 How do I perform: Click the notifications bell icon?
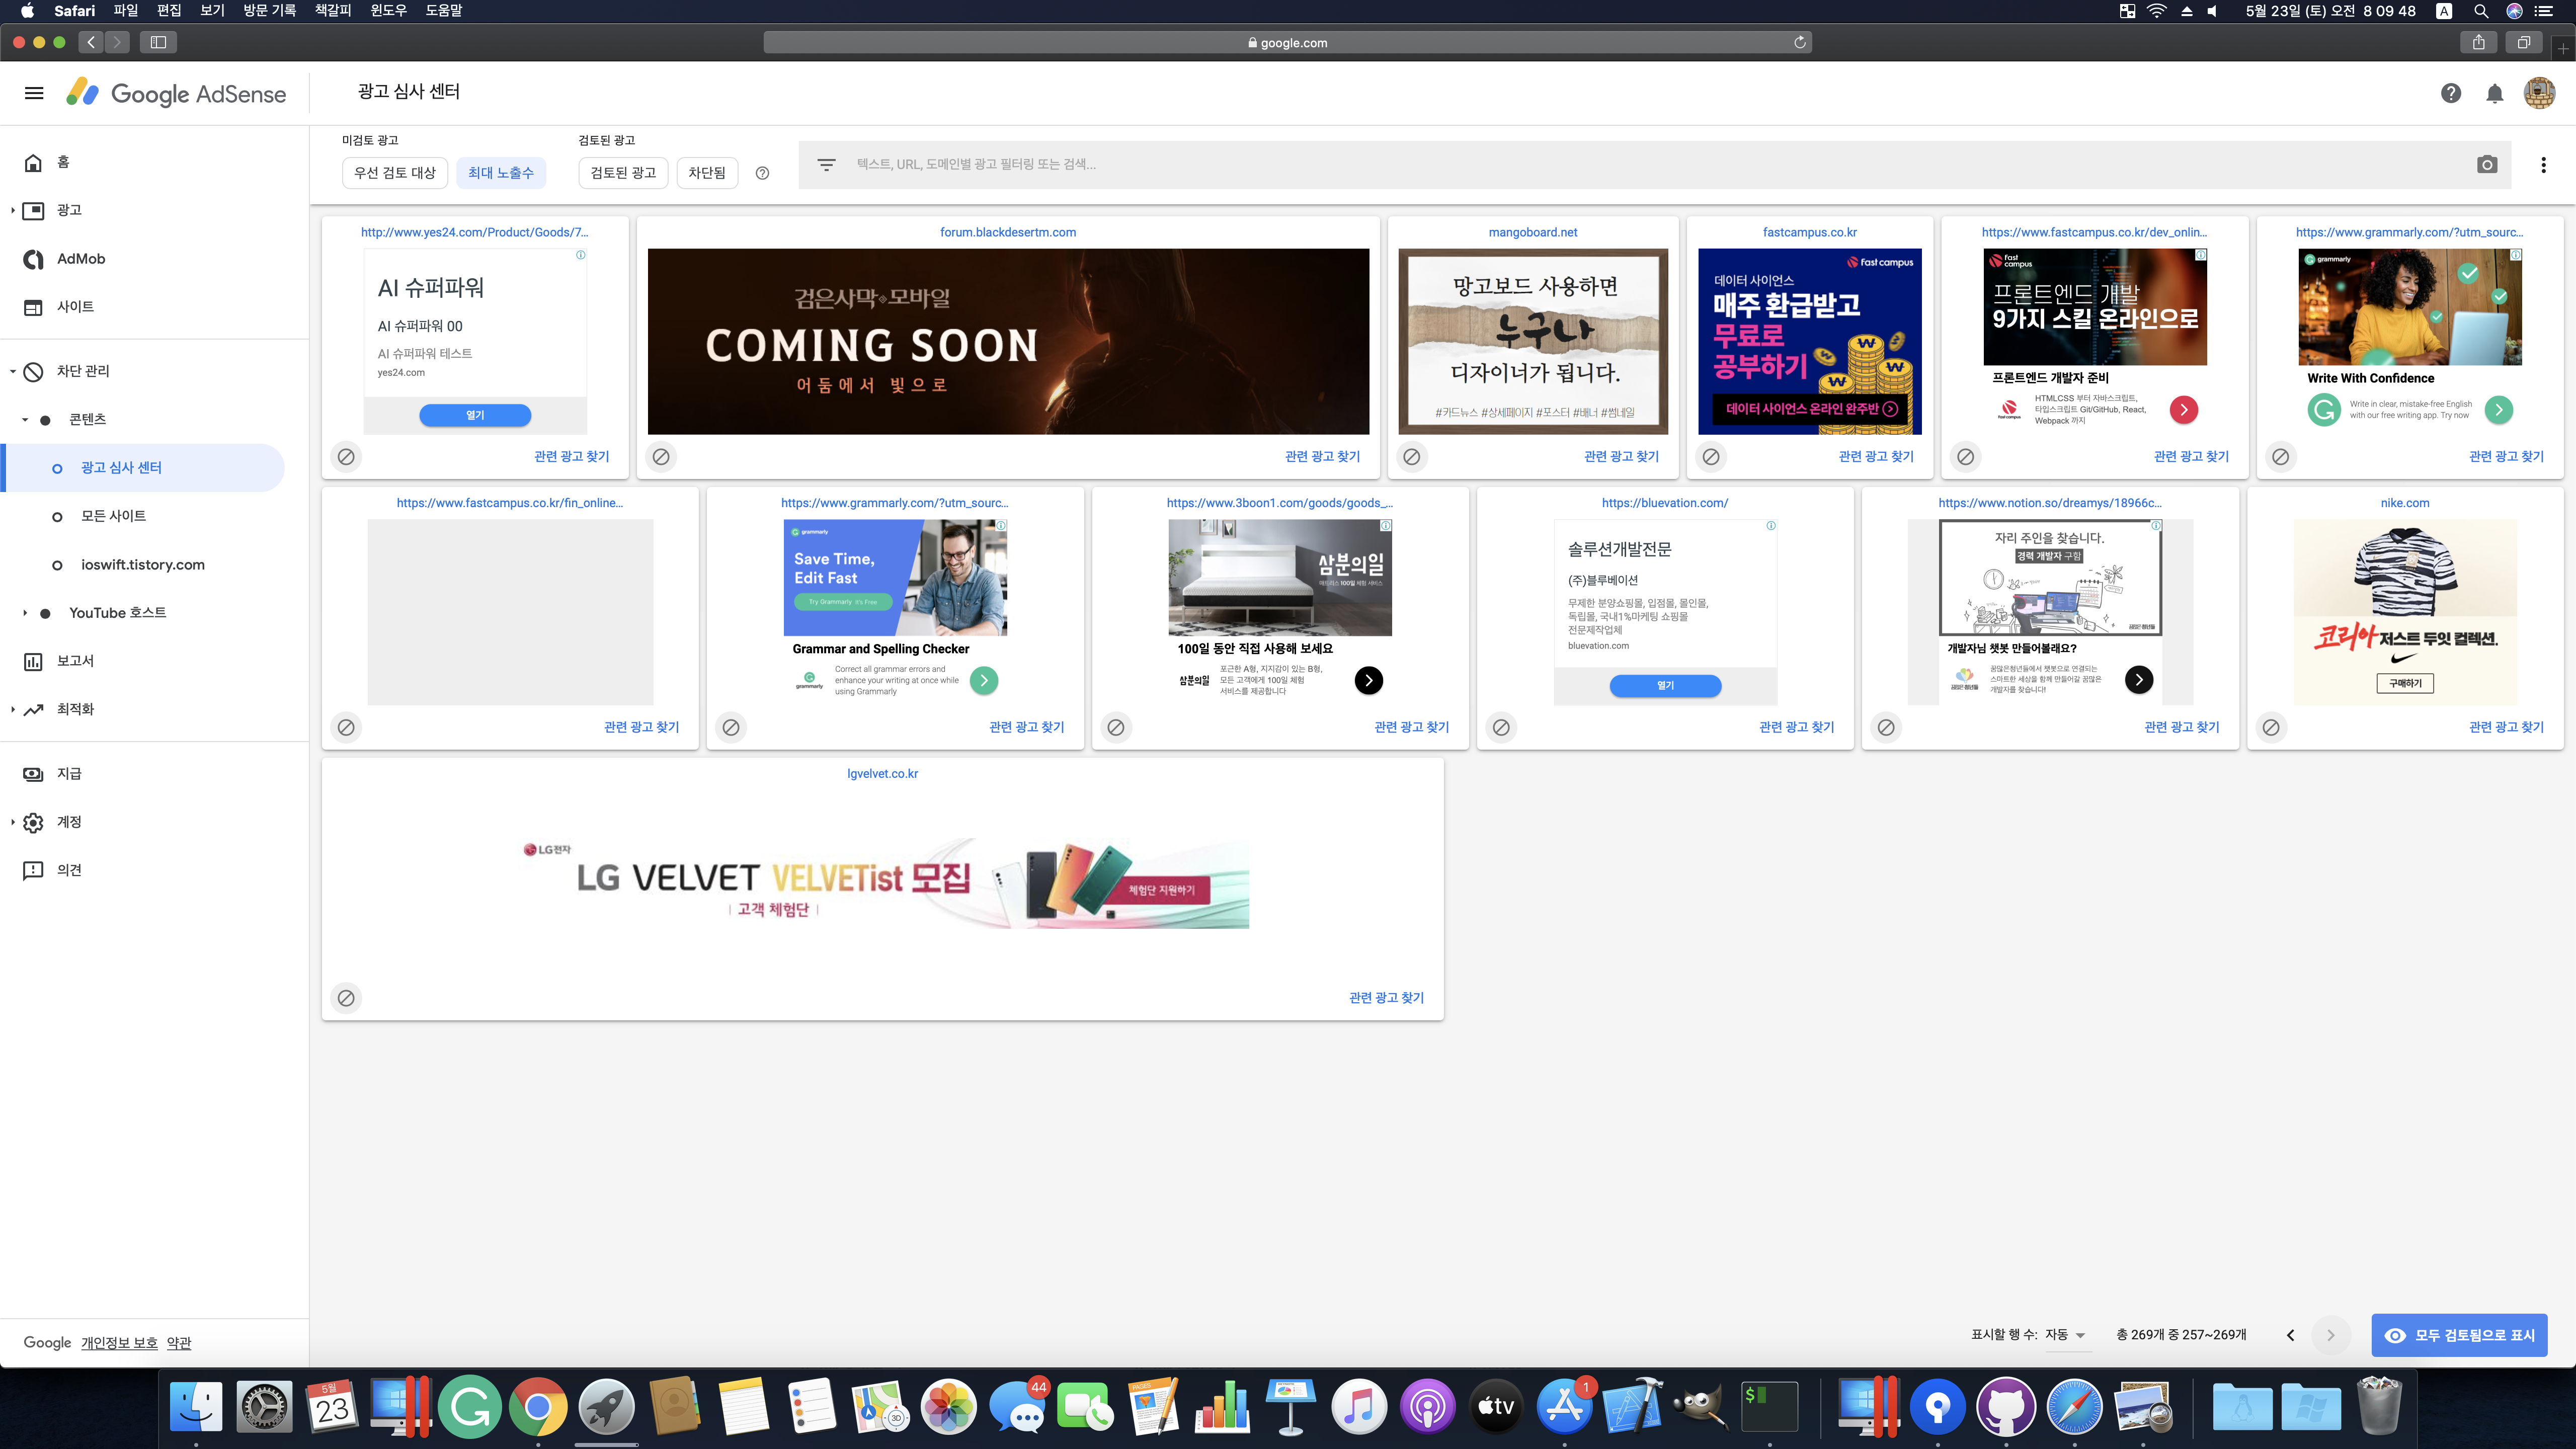coord(2494,93)
